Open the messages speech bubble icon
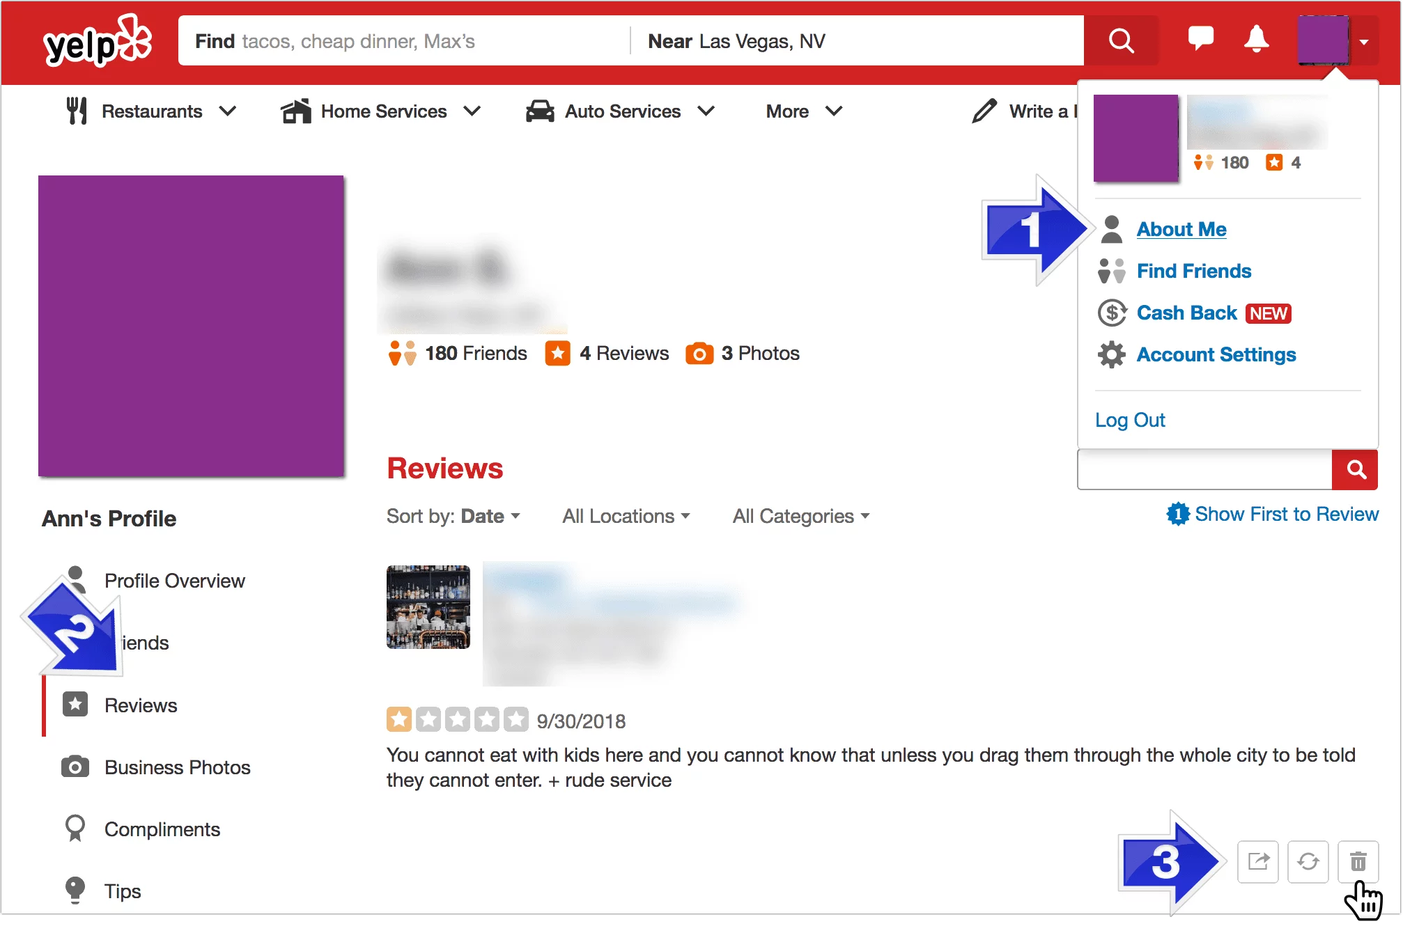This screenshot has width=1403, height=933. pyautogui.click(x=1200, y=38)
